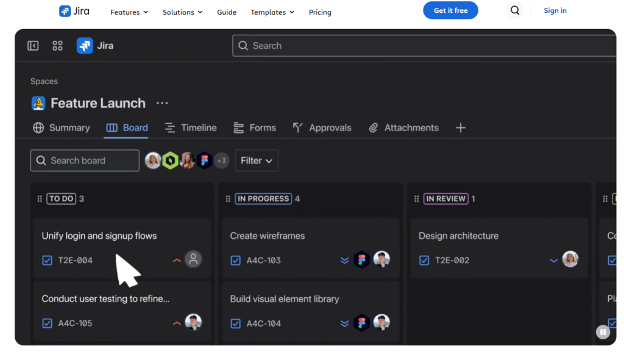This screenshot has width=624, height=357.
Task: Switch to the Attachments tab
Action: (403, 128)
